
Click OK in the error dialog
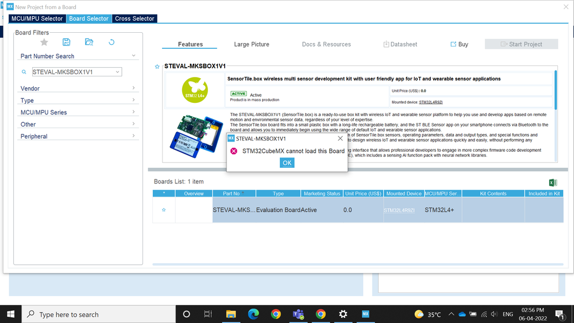click(x=287, y=163)
